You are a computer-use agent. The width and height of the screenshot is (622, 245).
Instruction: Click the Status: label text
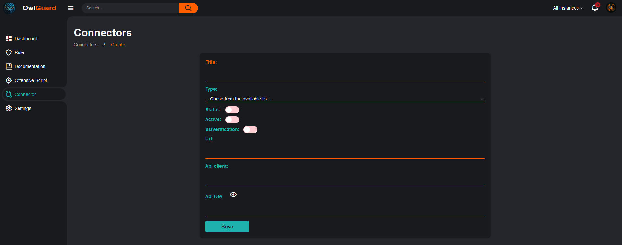coord(213,110)
